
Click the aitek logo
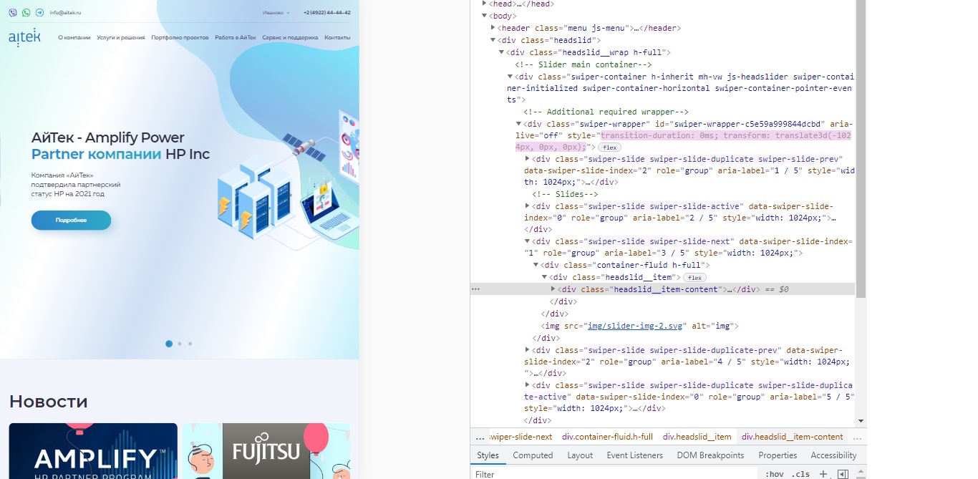24,37
